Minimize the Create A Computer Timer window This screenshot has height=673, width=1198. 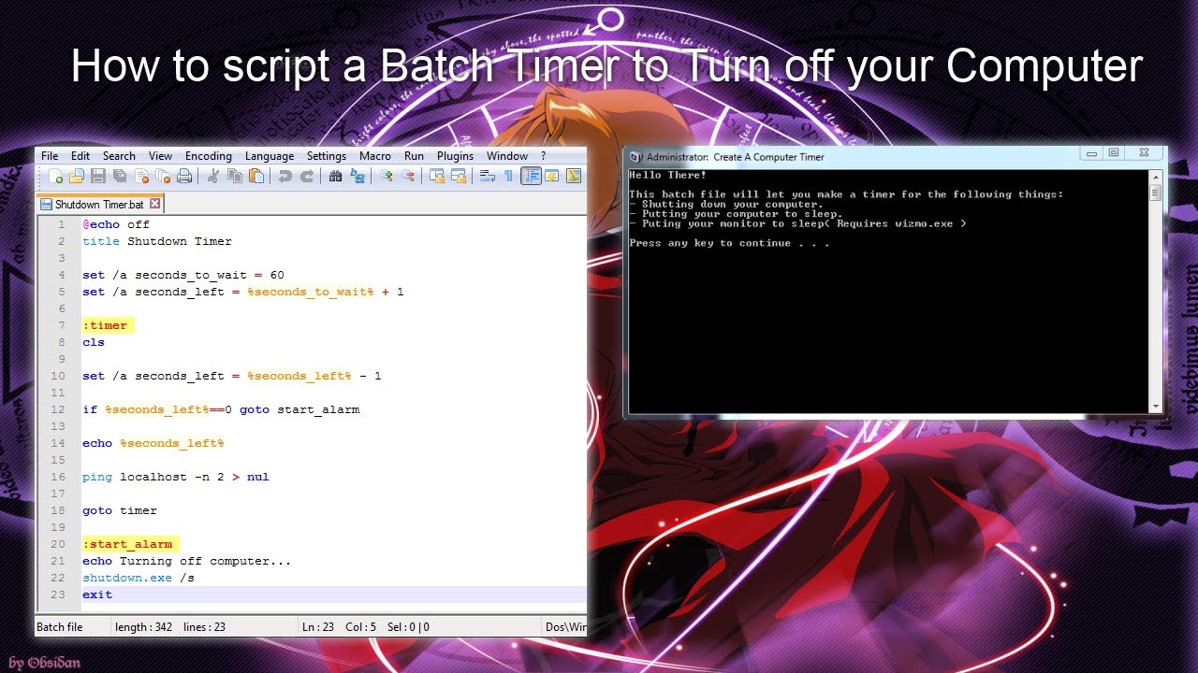(1091, 152)
